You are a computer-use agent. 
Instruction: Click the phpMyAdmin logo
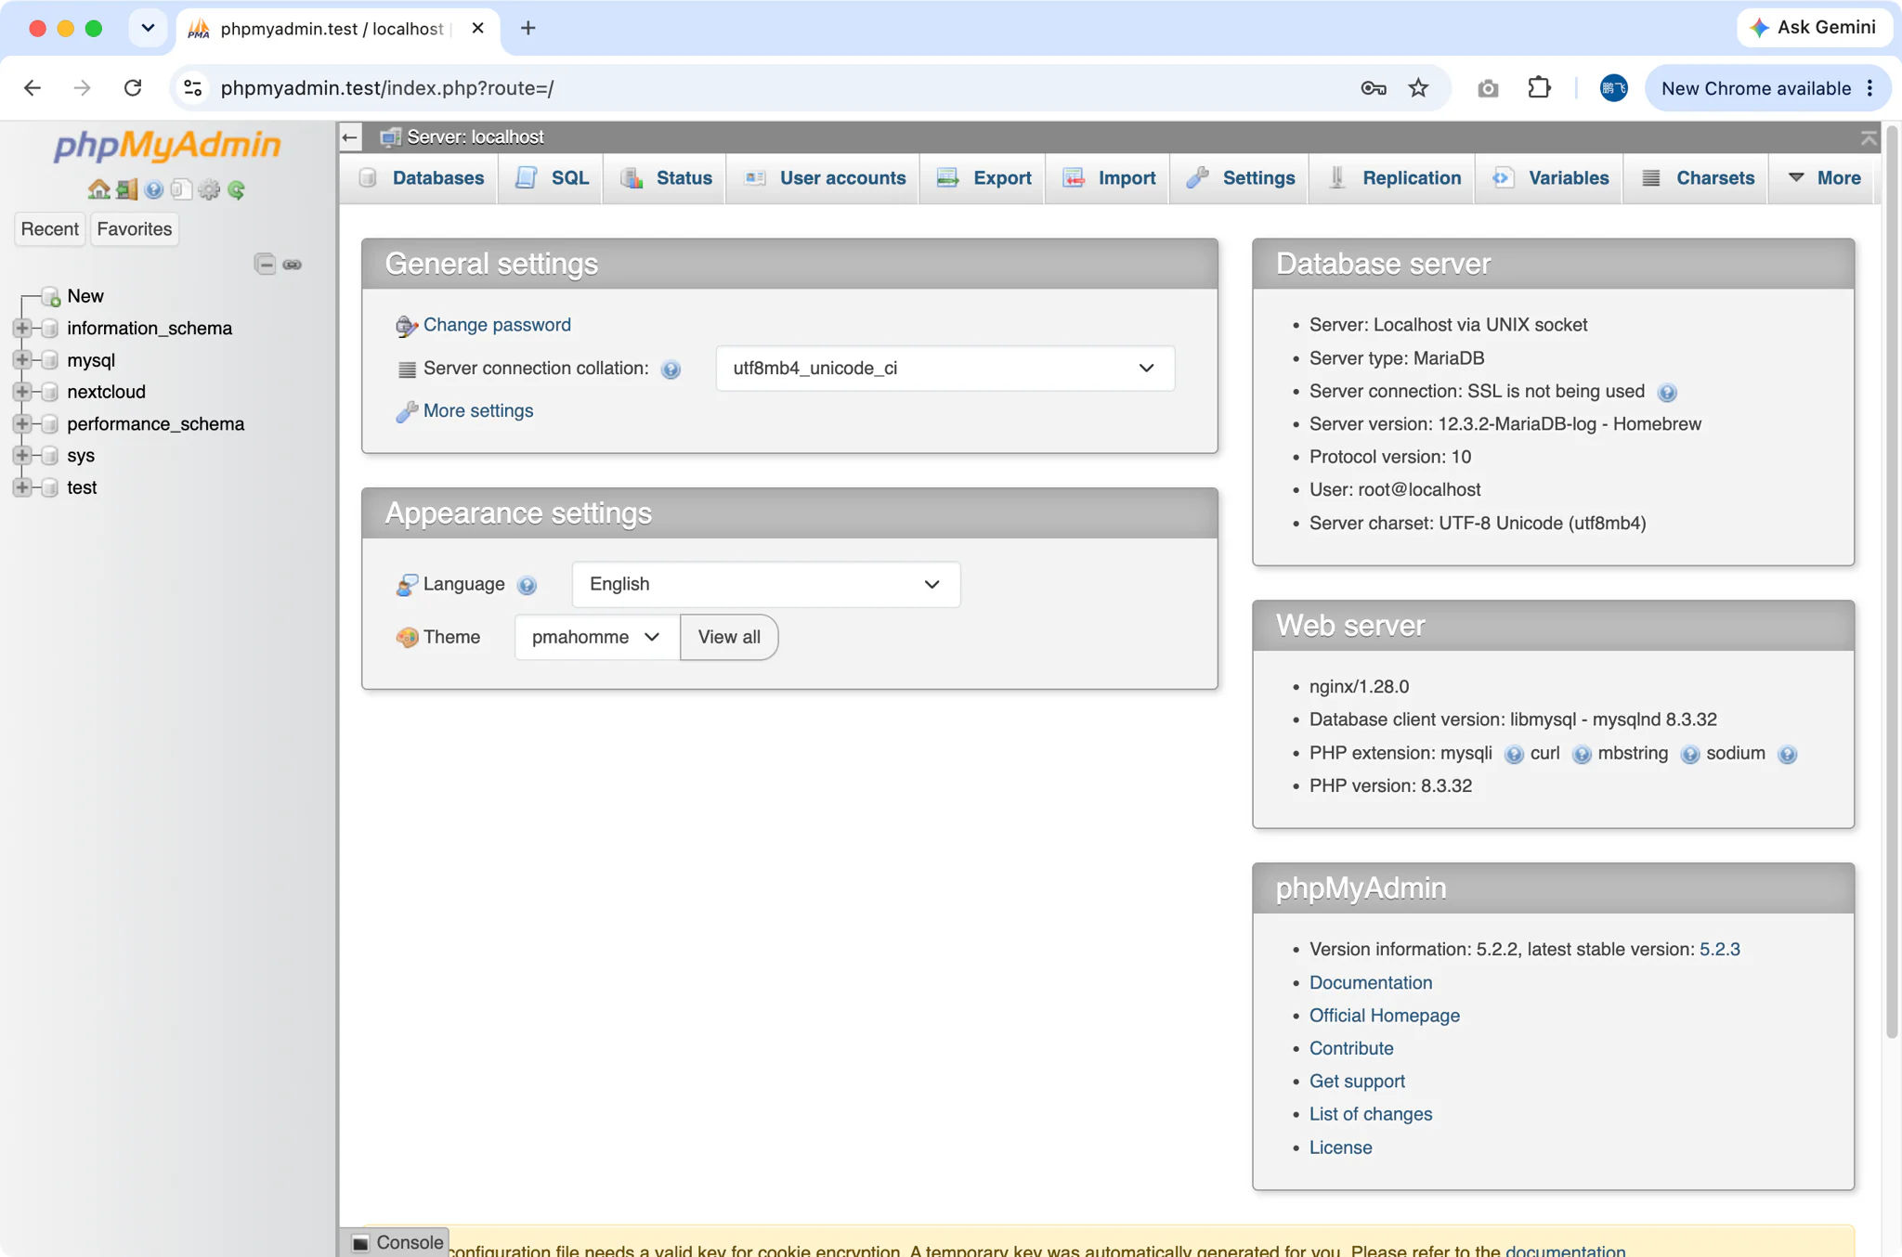(x=167, y=145)
